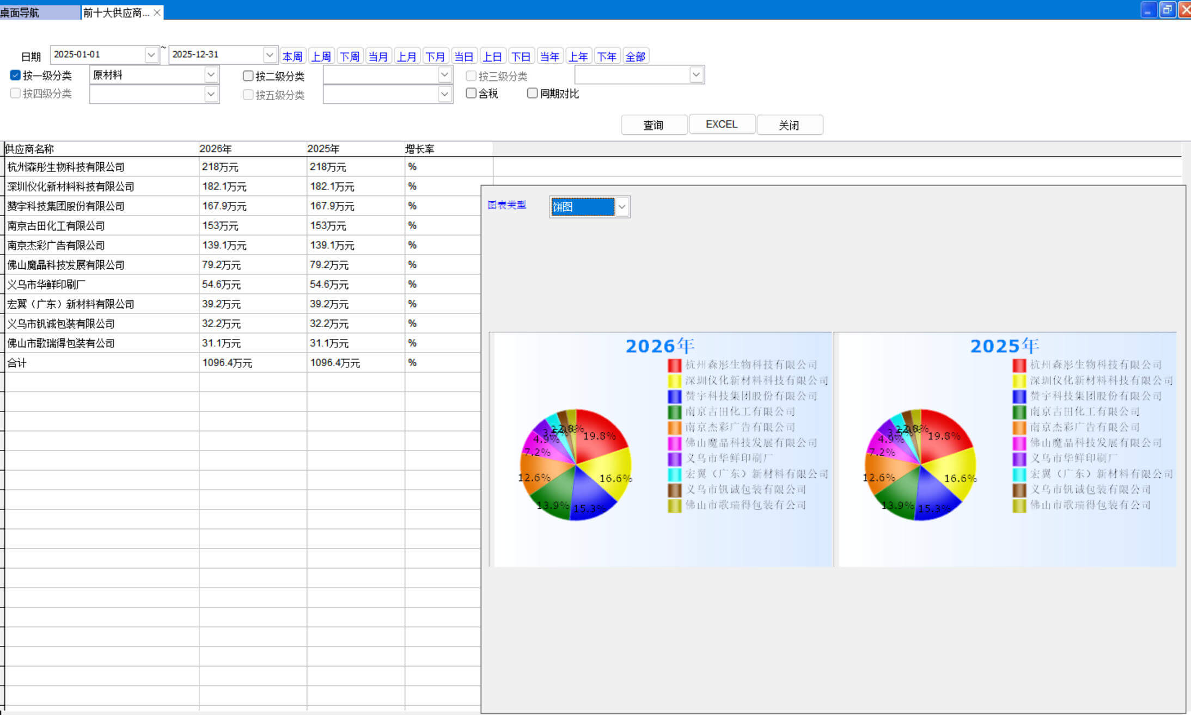Enable 按二级分类 checkbox

[248, 76]
